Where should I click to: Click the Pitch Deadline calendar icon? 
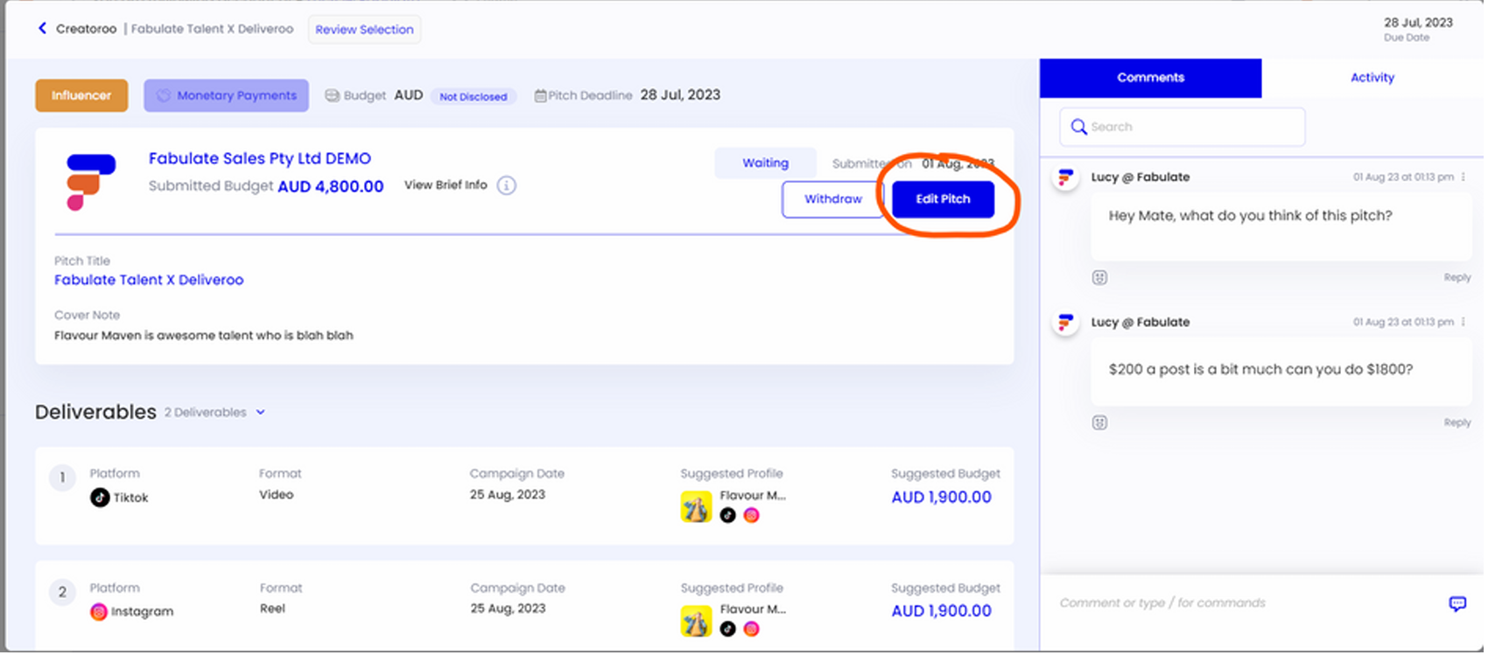[x=541, y=95]
